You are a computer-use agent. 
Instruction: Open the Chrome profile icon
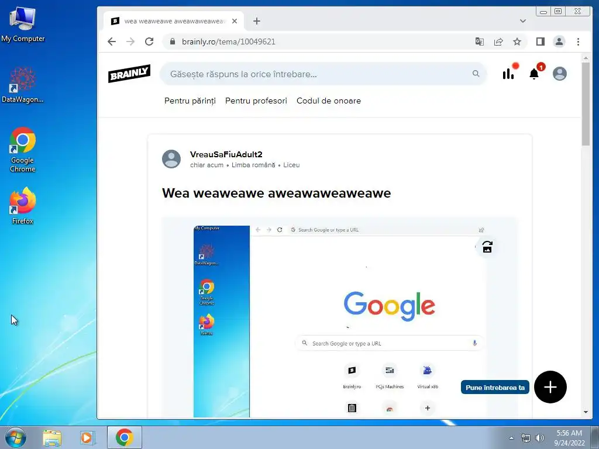click(x=559, y=42)
